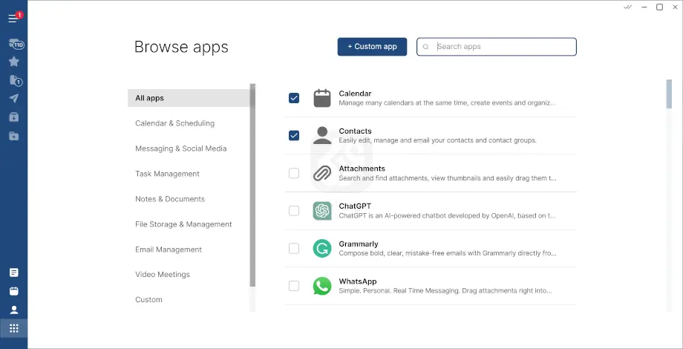Uncheck the Contacts app checkbox

294,135
